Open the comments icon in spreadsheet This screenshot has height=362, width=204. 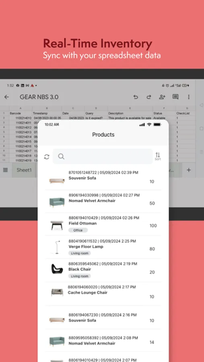175,97
